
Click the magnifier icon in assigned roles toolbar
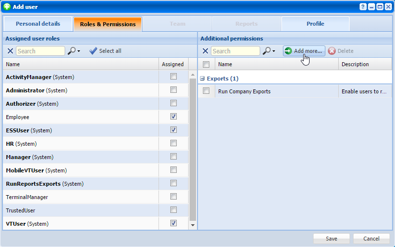point(72,51)
